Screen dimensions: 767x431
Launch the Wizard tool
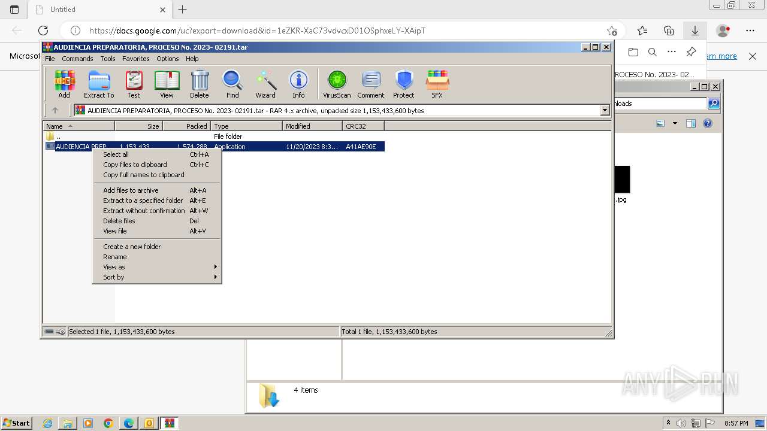[x=265, y=84]
